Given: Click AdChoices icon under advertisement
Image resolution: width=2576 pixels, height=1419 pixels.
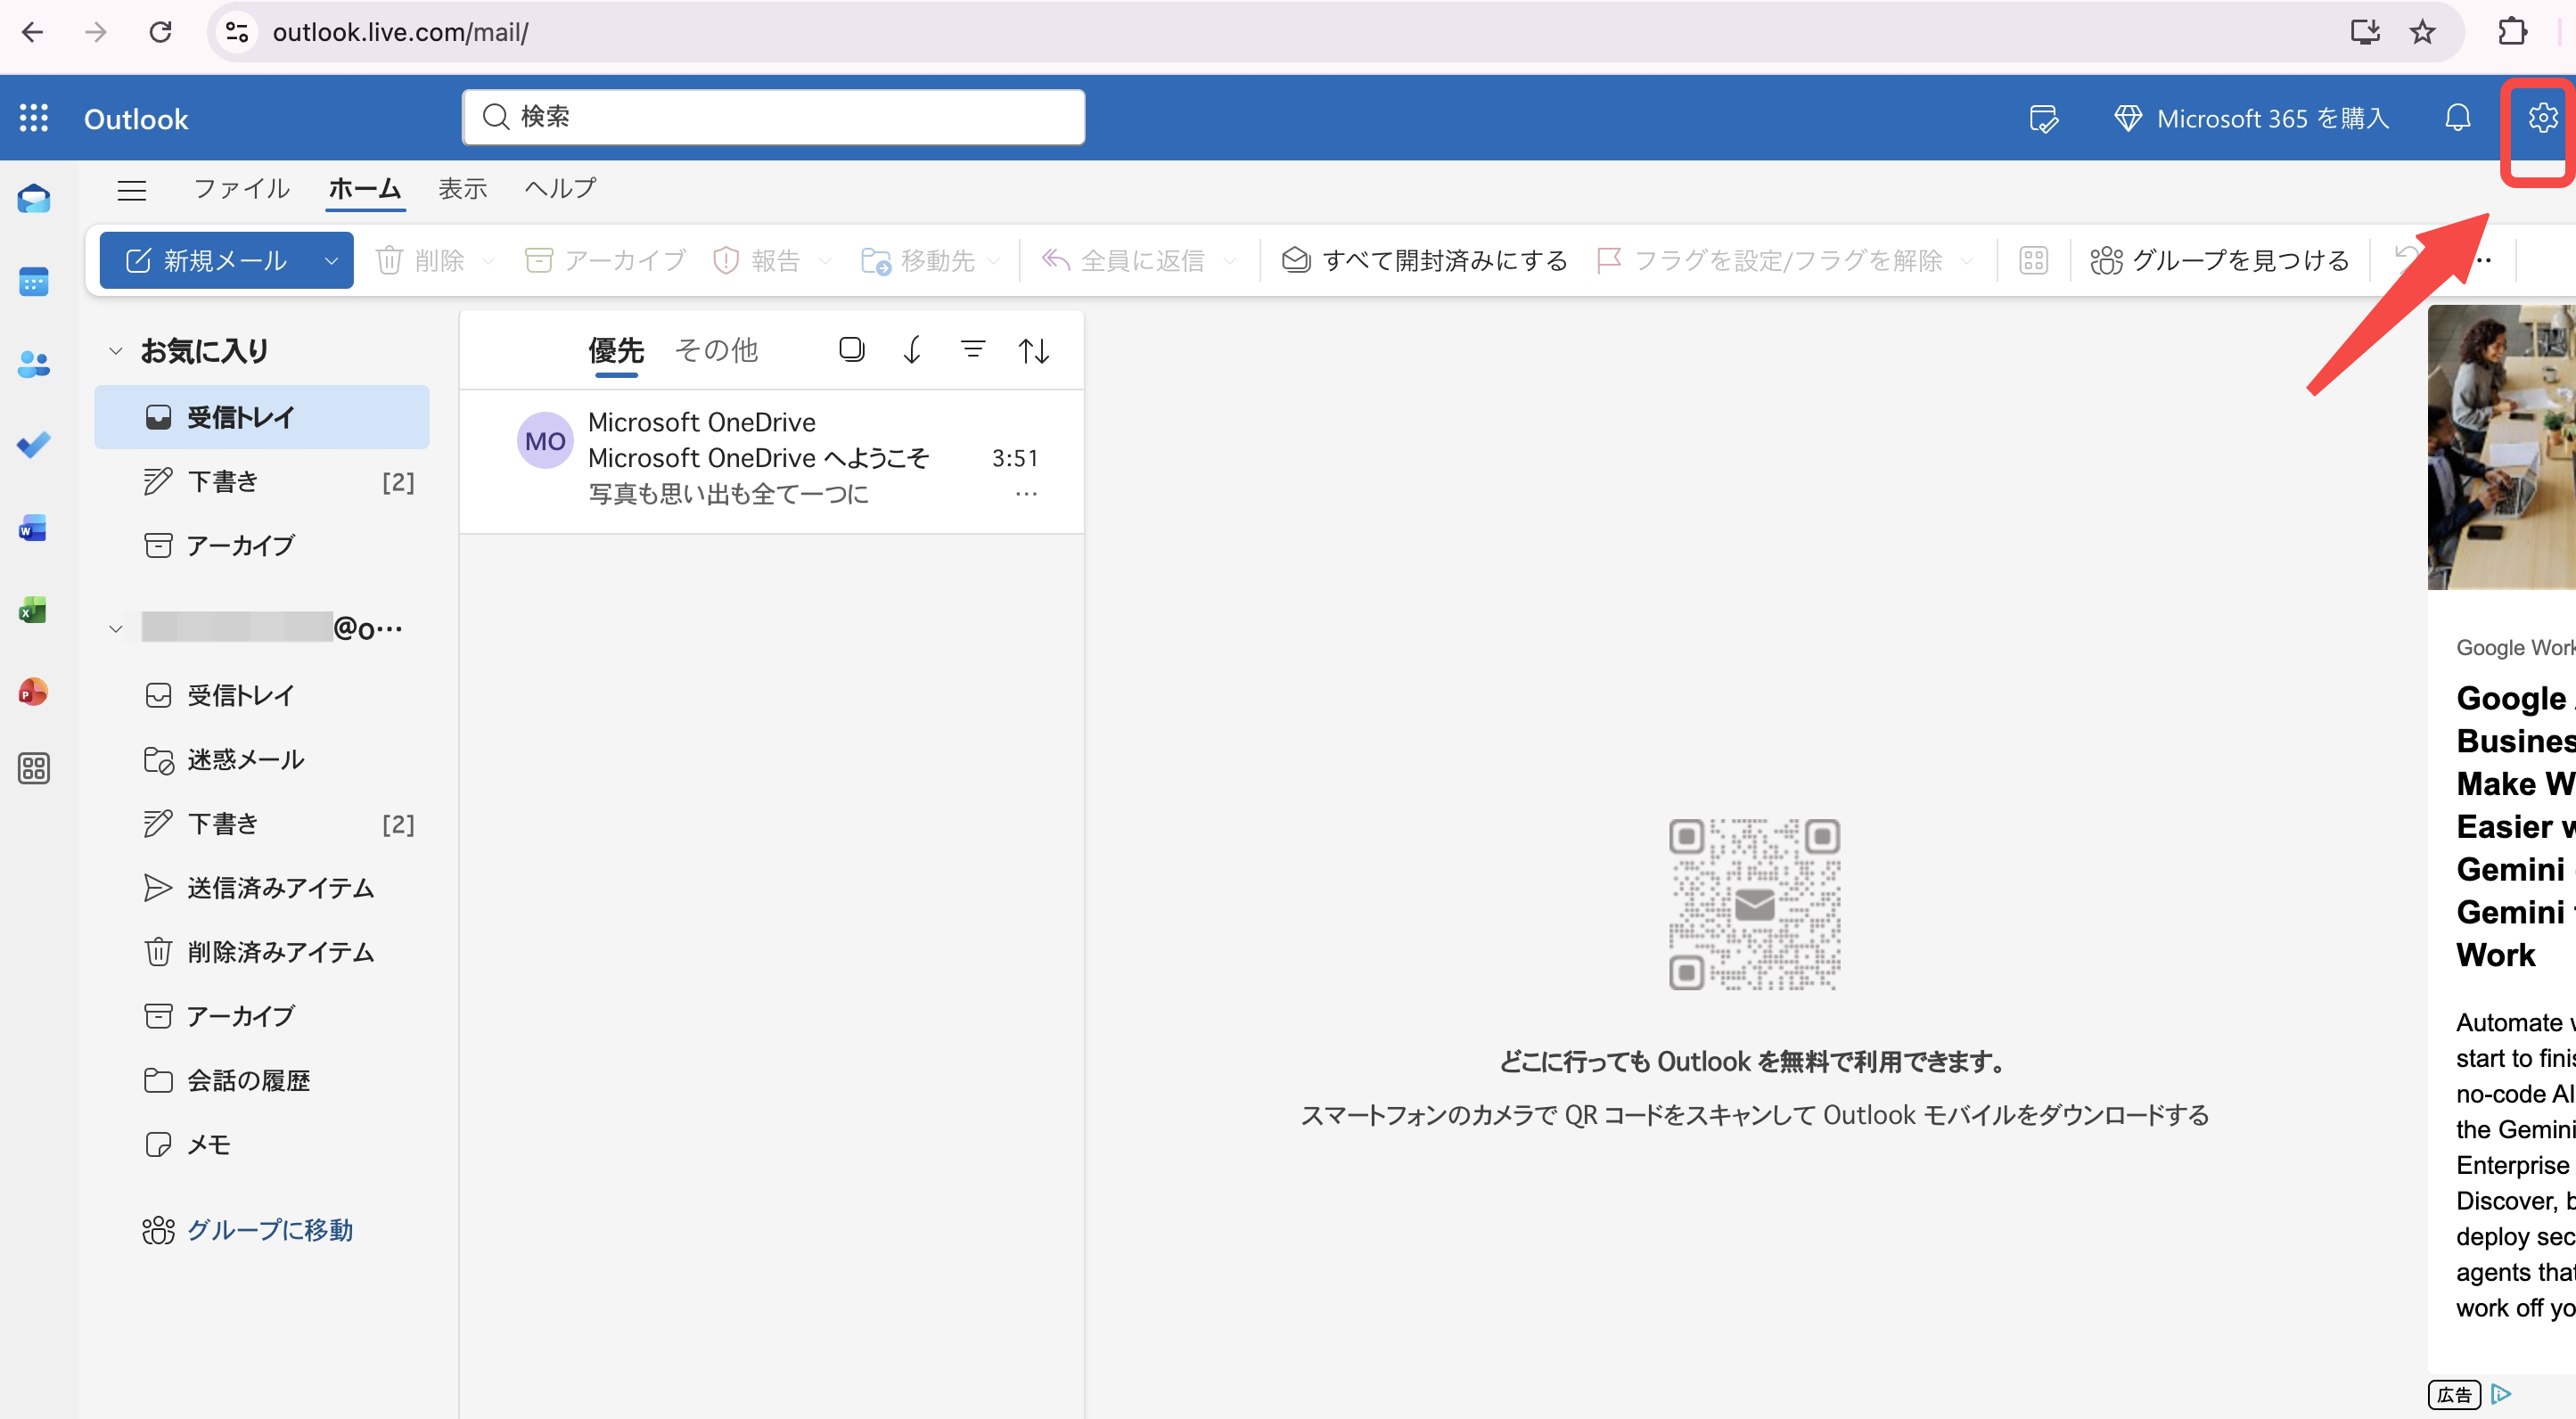Looking at the screenshot, I should 2501,1393.
